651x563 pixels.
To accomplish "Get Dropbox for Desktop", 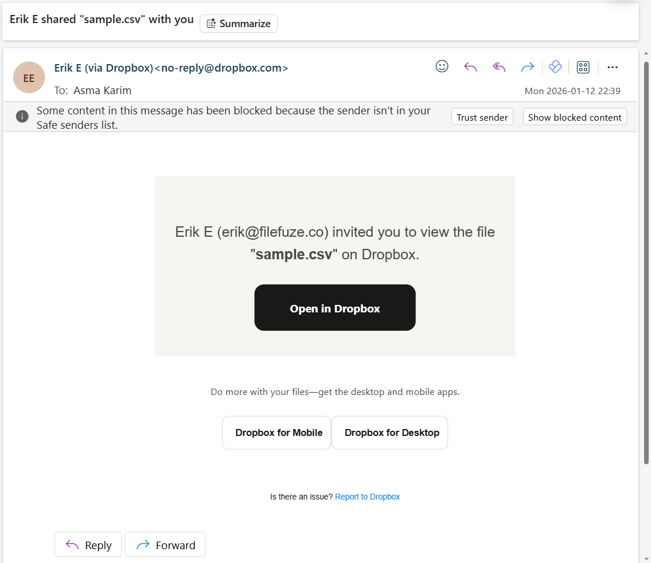I will point(390,432).
